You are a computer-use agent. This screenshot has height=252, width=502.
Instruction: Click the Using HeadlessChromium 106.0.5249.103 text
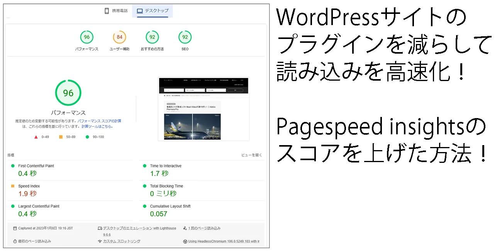pos(224,242)
